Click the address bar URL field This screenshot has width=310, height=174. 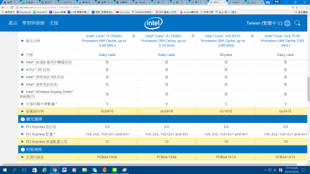pos(154,7)
